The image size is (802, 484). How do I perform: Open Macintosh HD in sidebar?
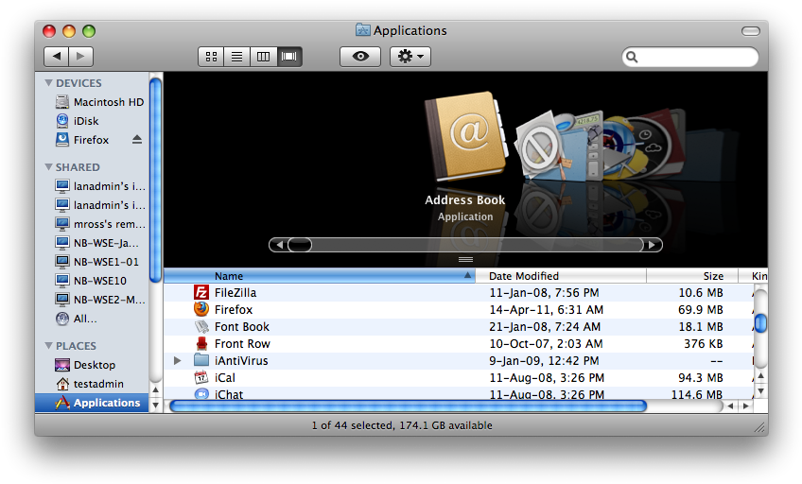(x=108, y=102)
